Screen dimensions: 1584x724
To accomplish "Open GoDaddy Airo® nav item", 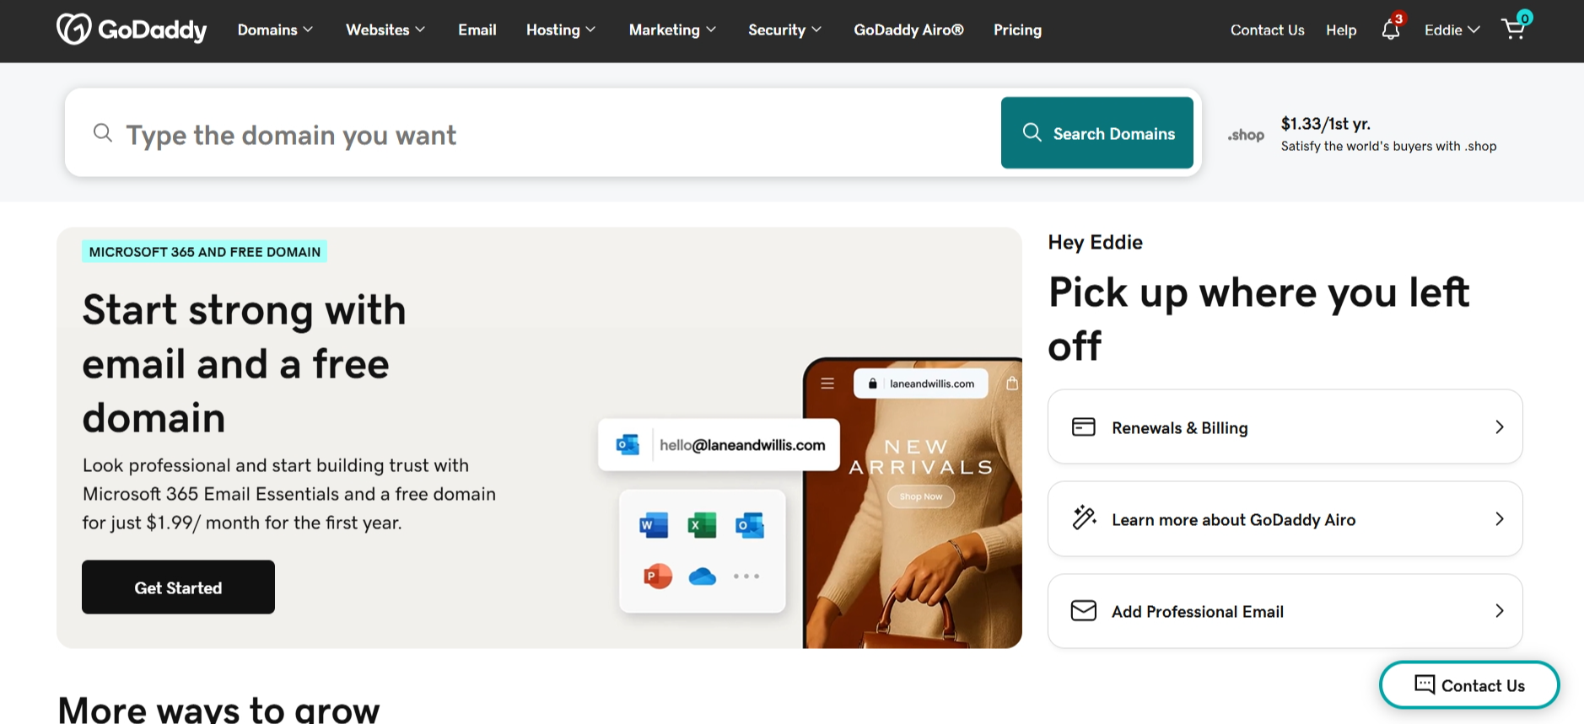I will 908,29.
